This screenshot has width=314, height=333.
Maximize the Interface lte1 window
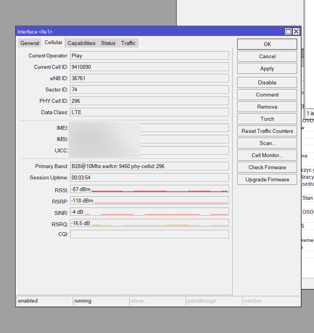[288, 32]
